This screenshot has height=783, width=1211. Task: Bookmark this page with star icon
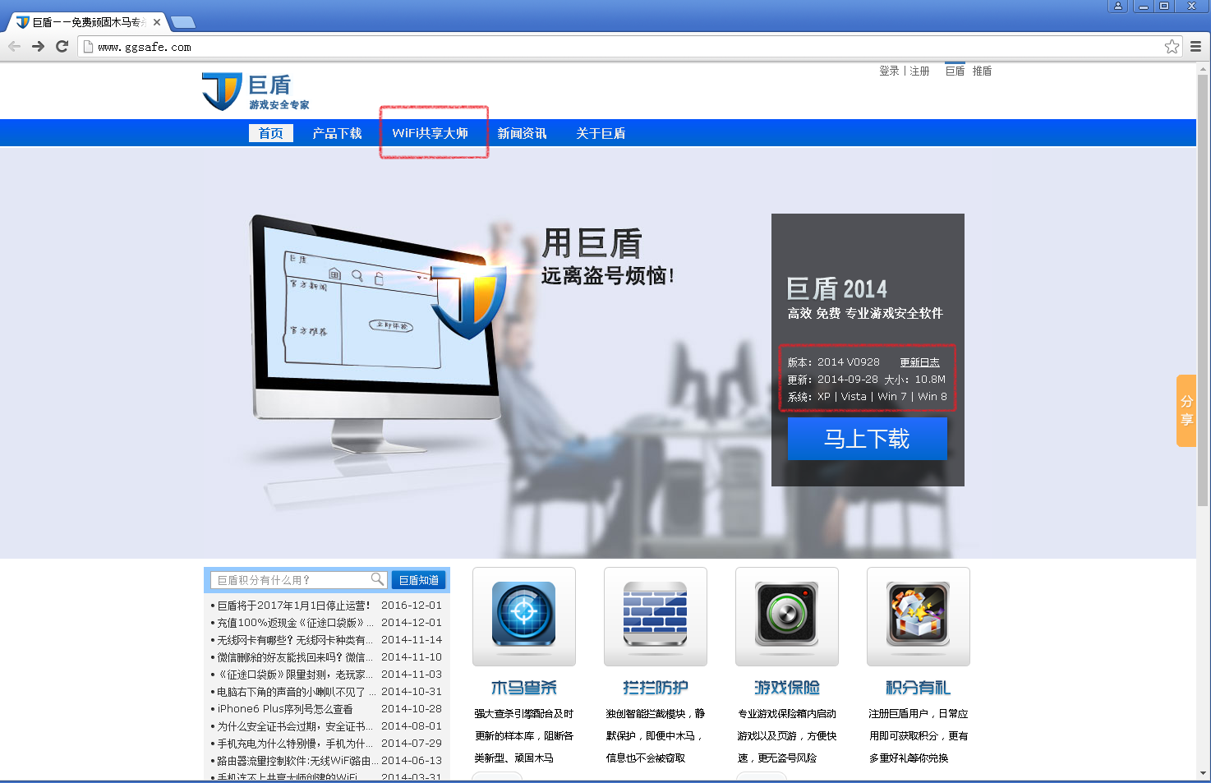[x=1172, y=47]
